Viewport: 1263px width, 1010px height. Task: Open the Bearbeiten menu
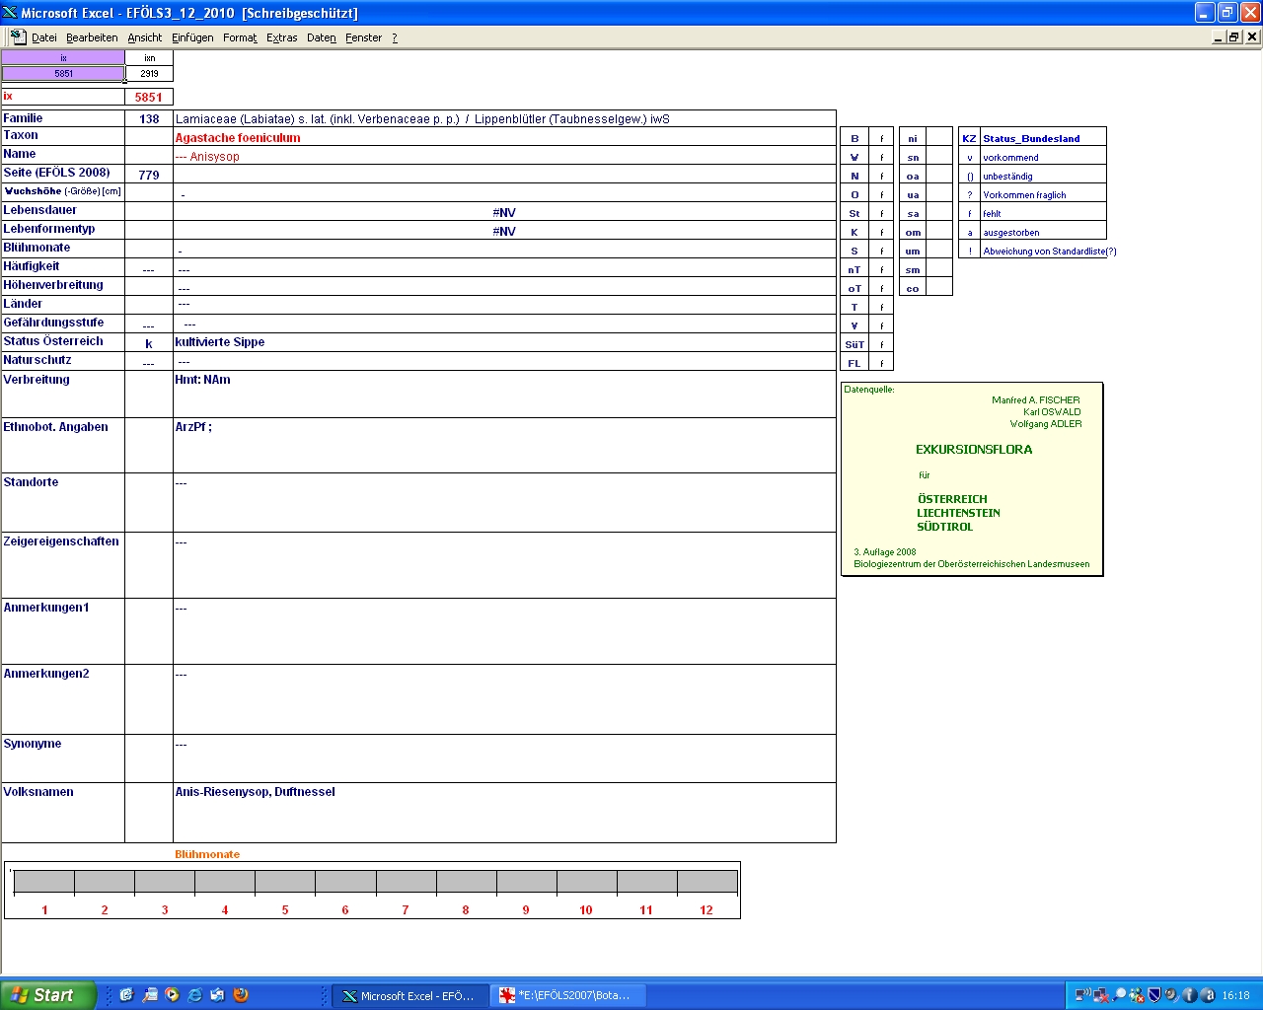(x=92, y=37)
